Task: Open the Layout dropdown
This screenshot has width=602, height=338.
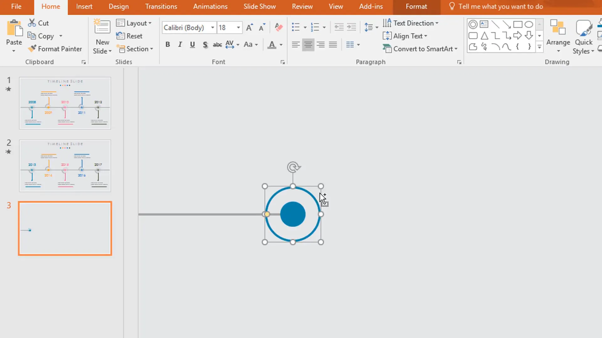Action: point(134,23)
